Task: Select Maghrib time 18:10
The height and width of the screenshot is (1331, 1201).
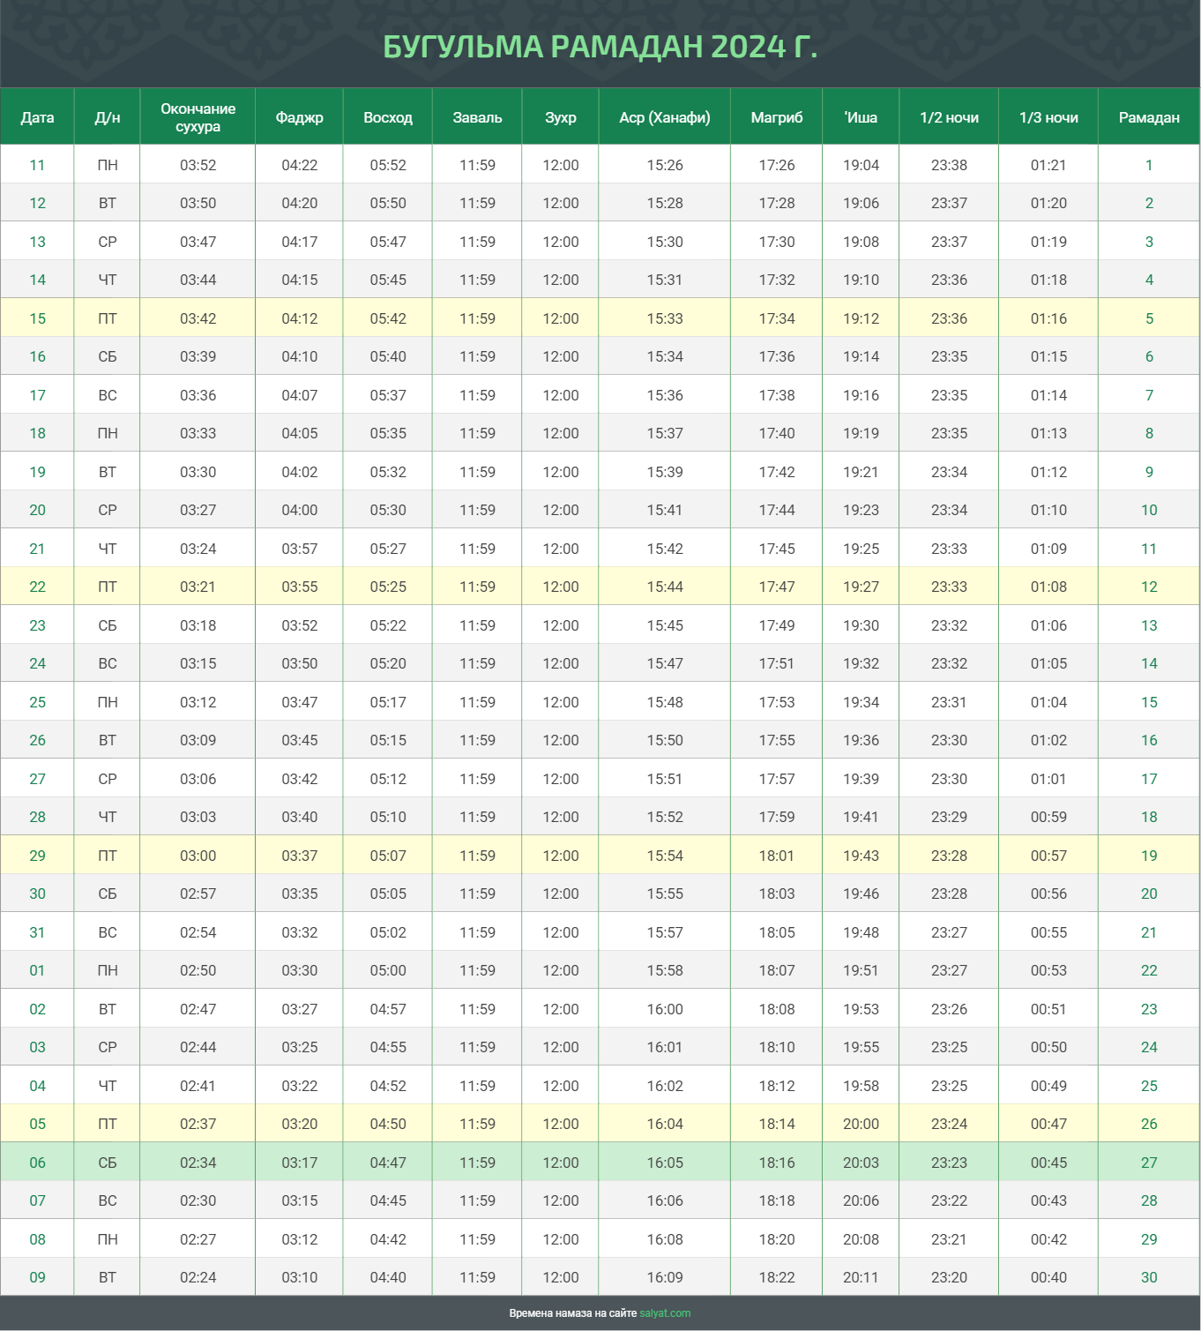Action: coord(777,1047)
